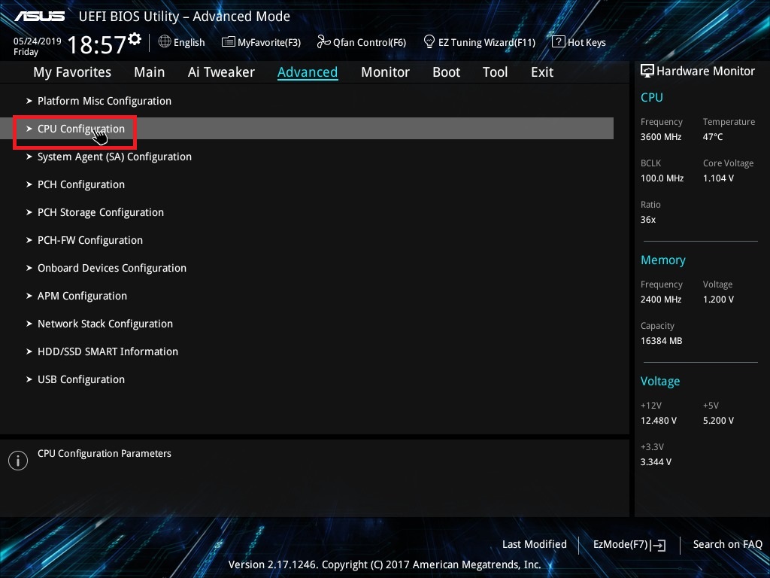Image resolution: width=770 pixels, height=578 pixels.
Task: Expand USB Configuration arrow
Action: click(x=29, y=379)
